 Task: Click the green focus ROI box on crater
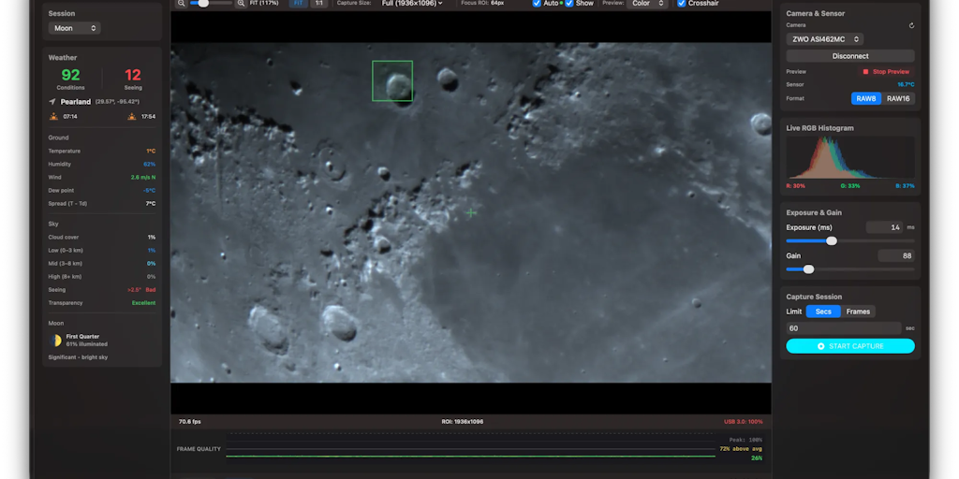coord(392,80)
